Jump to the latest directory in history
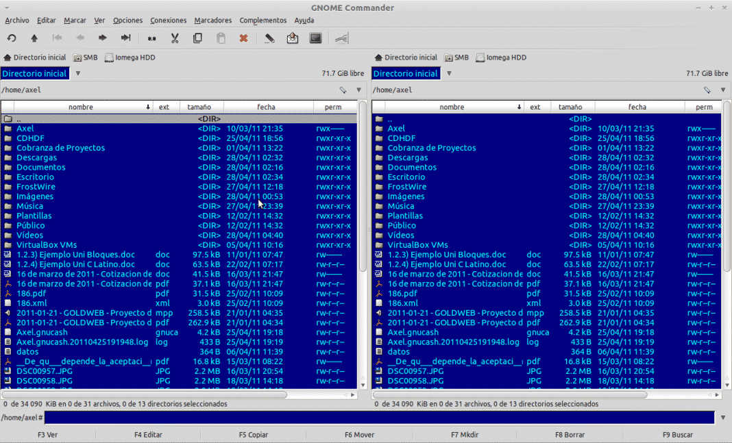The image size is (732, 443). point(125,38)
